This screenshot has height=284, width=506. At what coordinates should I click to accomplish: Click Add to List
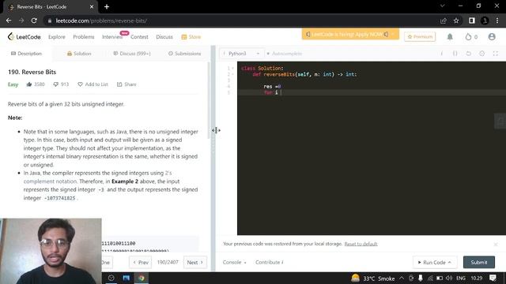(93, 84)
